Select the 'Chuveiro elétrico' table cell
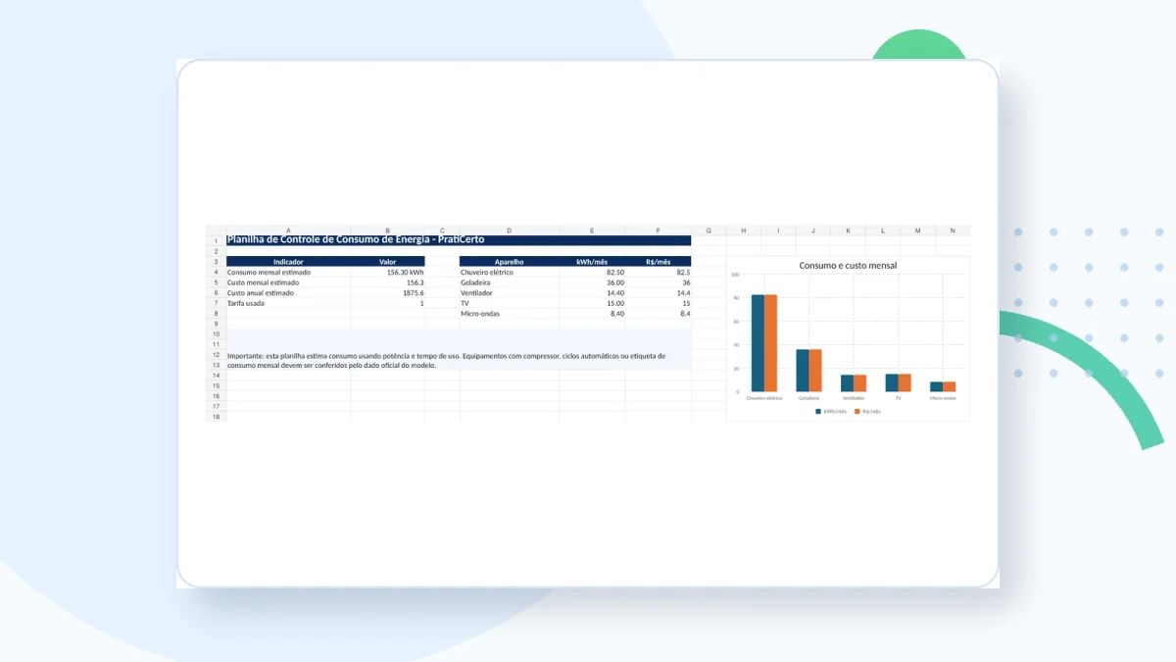 [510, 273]
